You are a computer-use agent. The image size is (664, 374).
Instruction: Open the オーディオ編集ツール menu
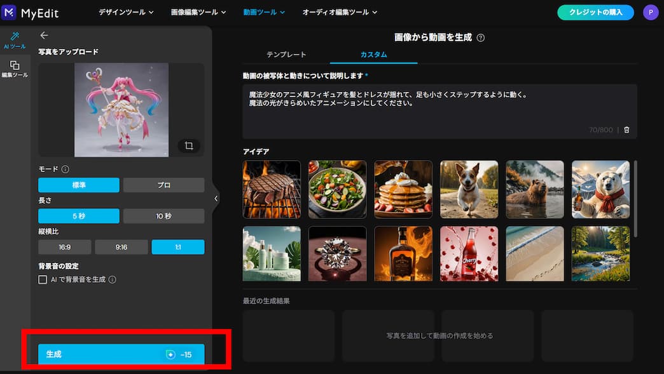coord(340,11)
